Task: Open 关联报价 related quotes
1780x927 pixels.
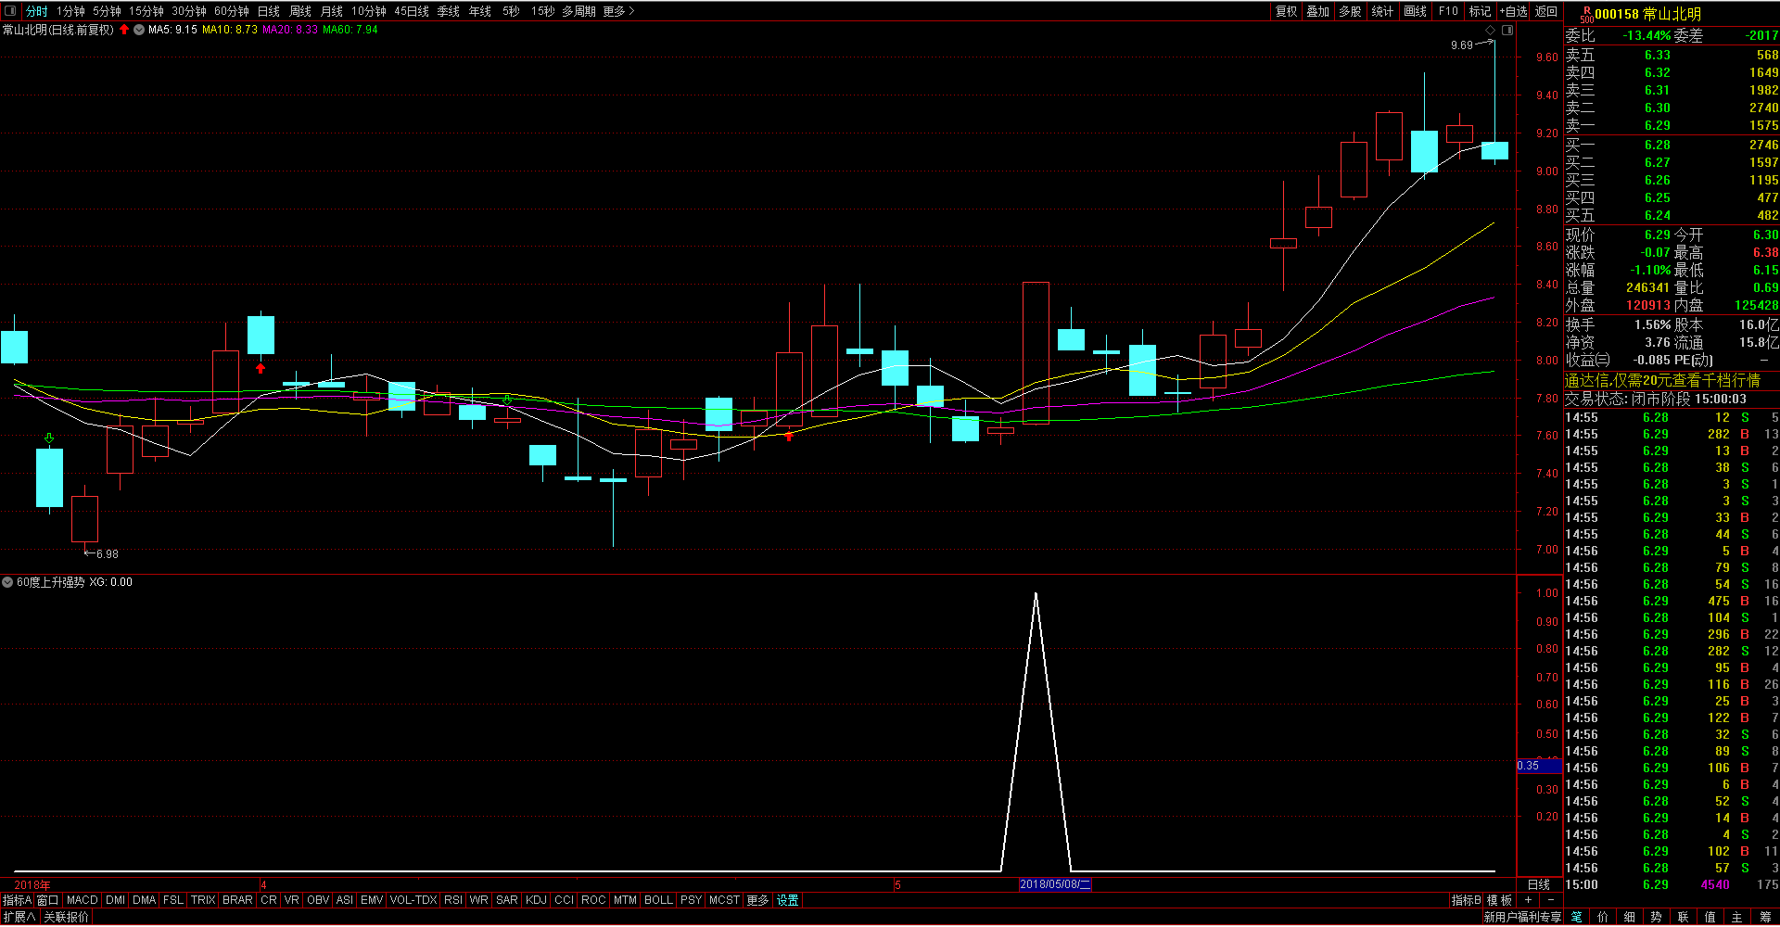Action: point(67,917)
